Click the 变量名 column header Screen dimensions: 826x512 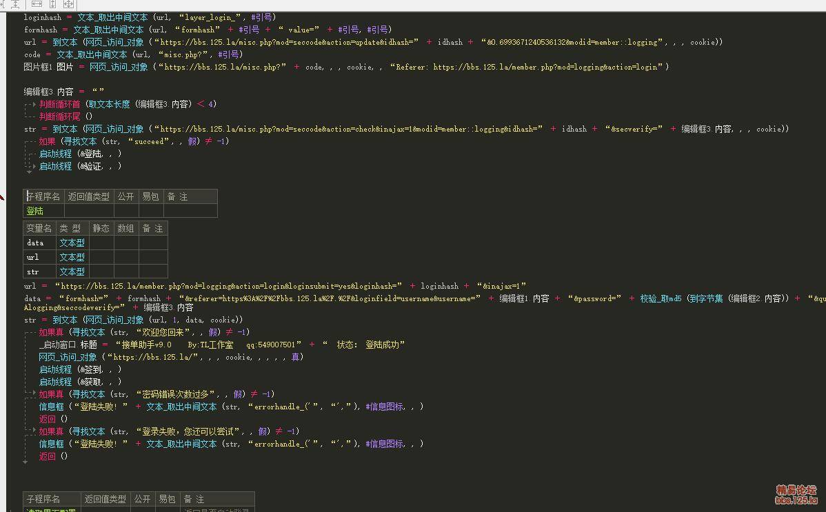point(39,228)
